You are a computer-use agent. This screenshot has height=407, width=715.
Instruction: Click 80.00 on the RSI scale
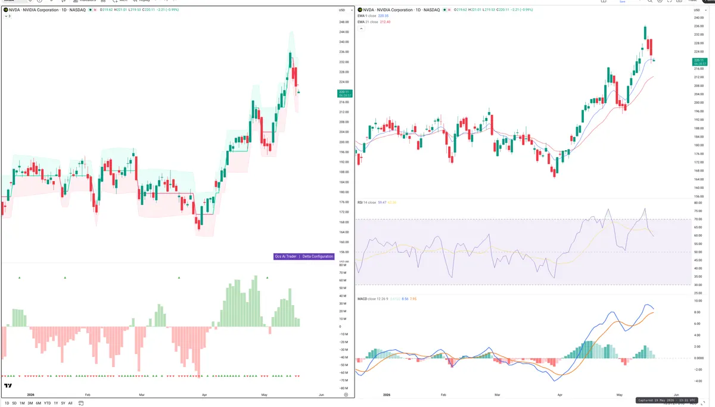(x=698, y=203)
